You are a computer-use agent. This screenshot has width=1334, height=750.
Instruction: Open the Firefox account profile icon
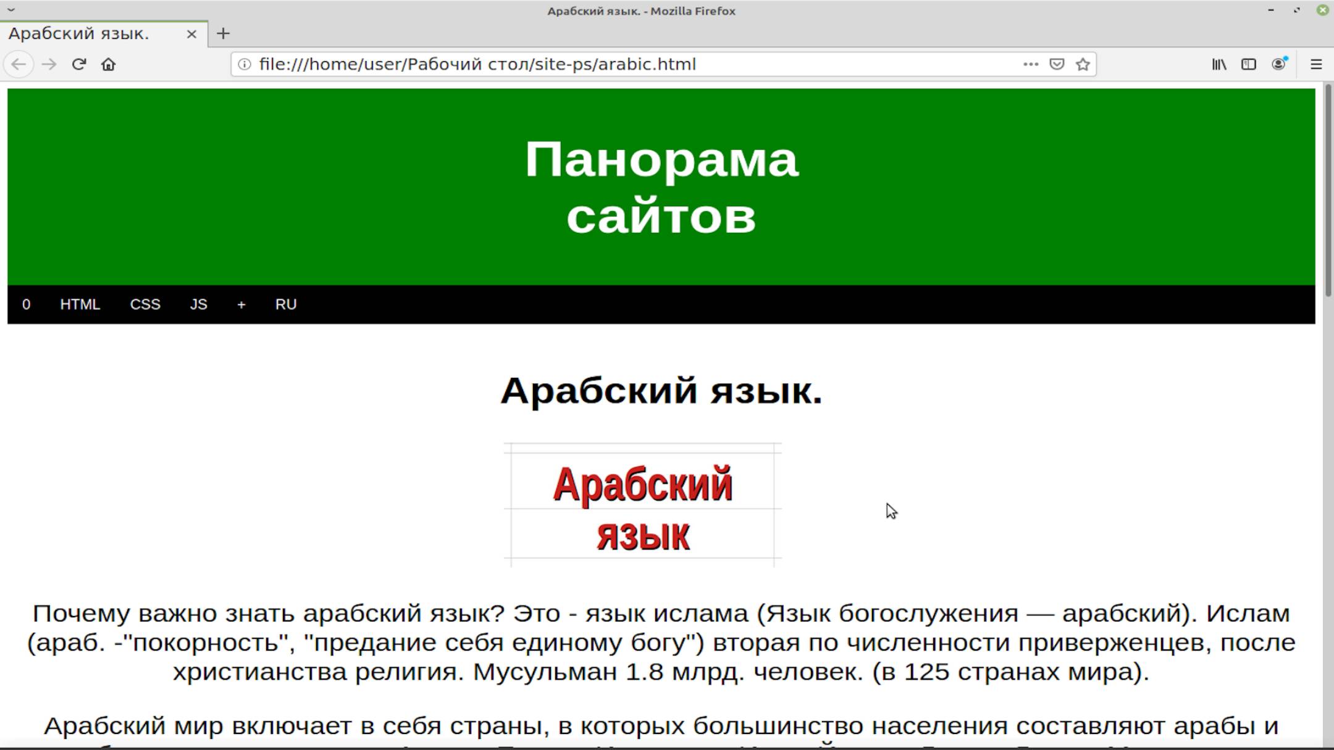[x=1277, y=64]
